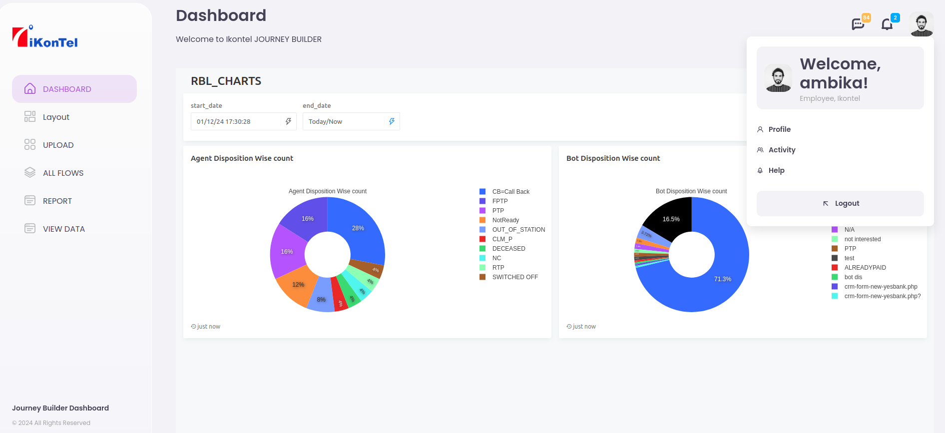Toggle NC legend swatch

point(482,258)
